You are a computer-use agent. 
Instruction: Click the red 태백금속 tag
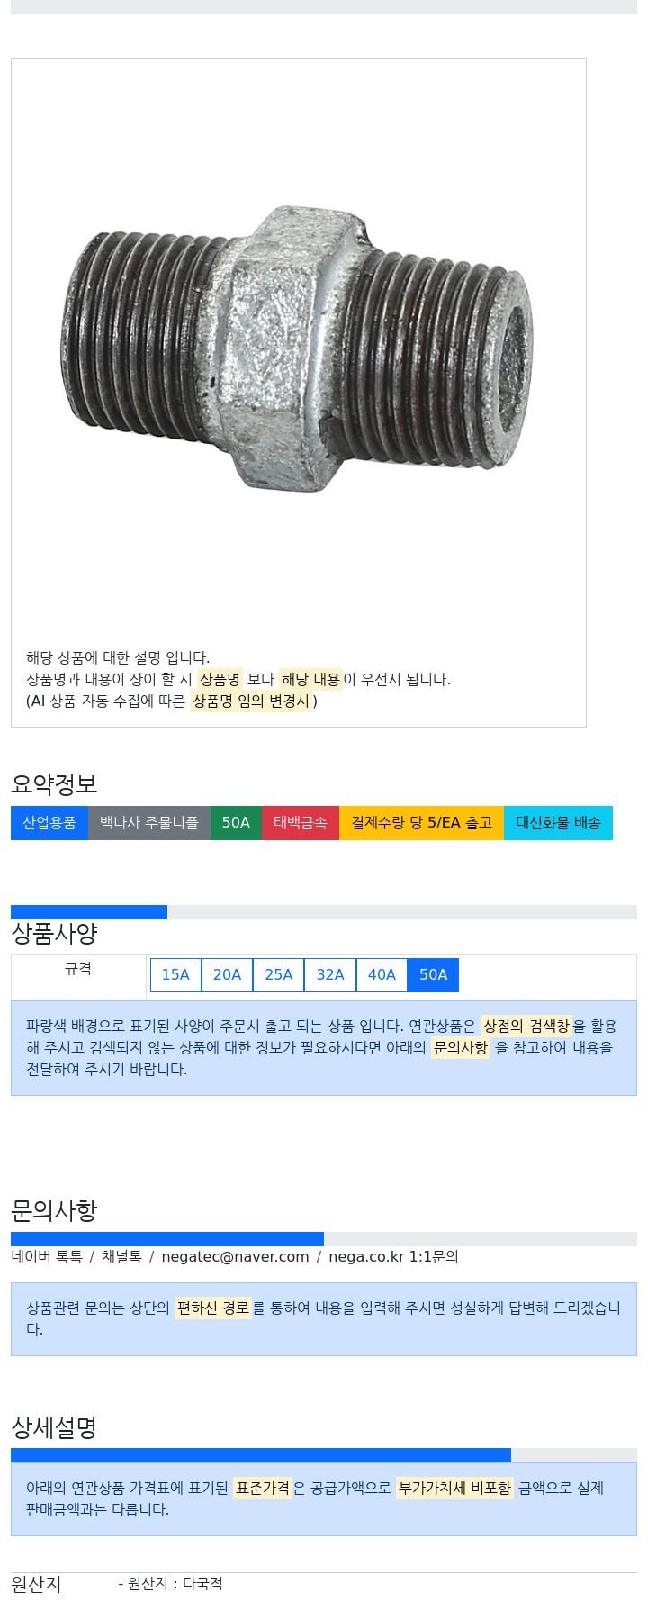click(301, 823)
